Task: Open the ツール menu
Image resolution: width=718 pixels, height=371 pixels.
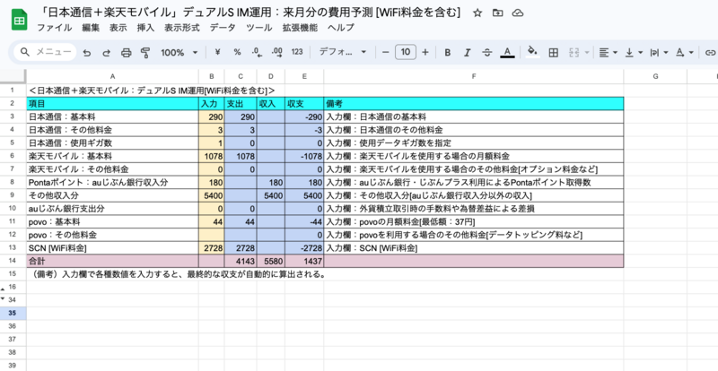Action: click(258, 28)
